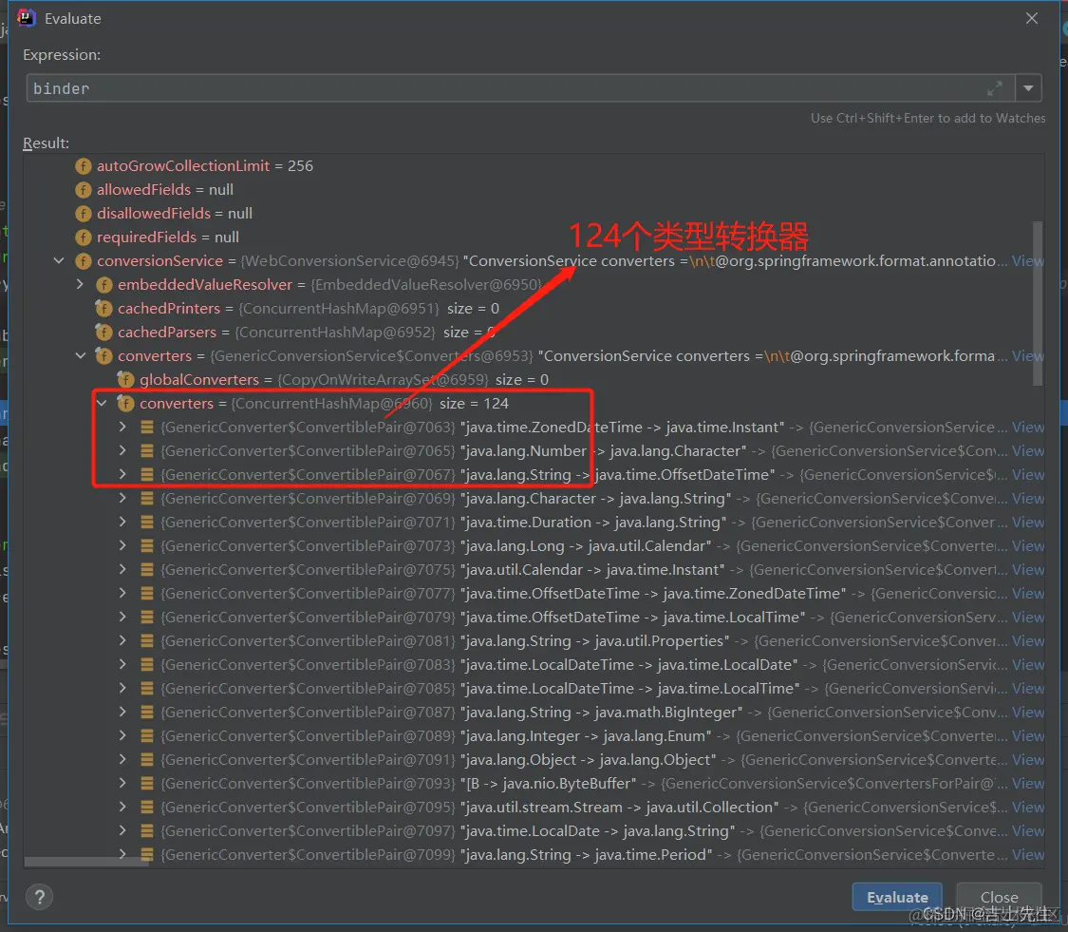The width and height of the screenshot is (1068, 932).
Task: Click the Evaluate button
Action: pos(897,897)
